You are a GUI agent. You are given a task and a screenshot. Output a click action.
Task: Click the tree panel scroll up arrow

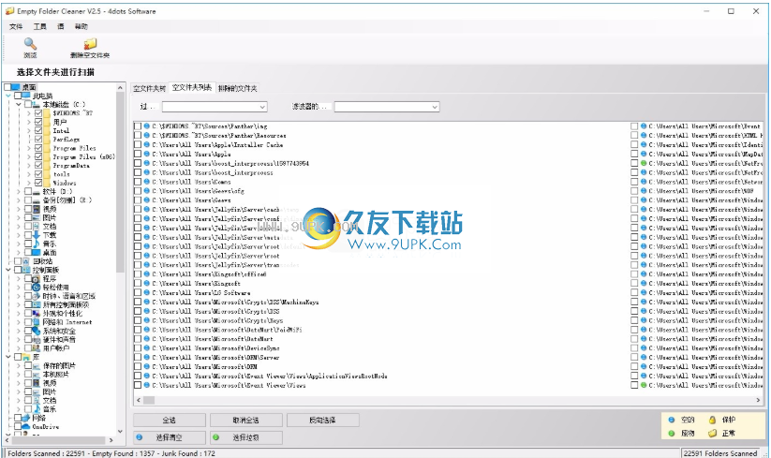tap(121, 87)
